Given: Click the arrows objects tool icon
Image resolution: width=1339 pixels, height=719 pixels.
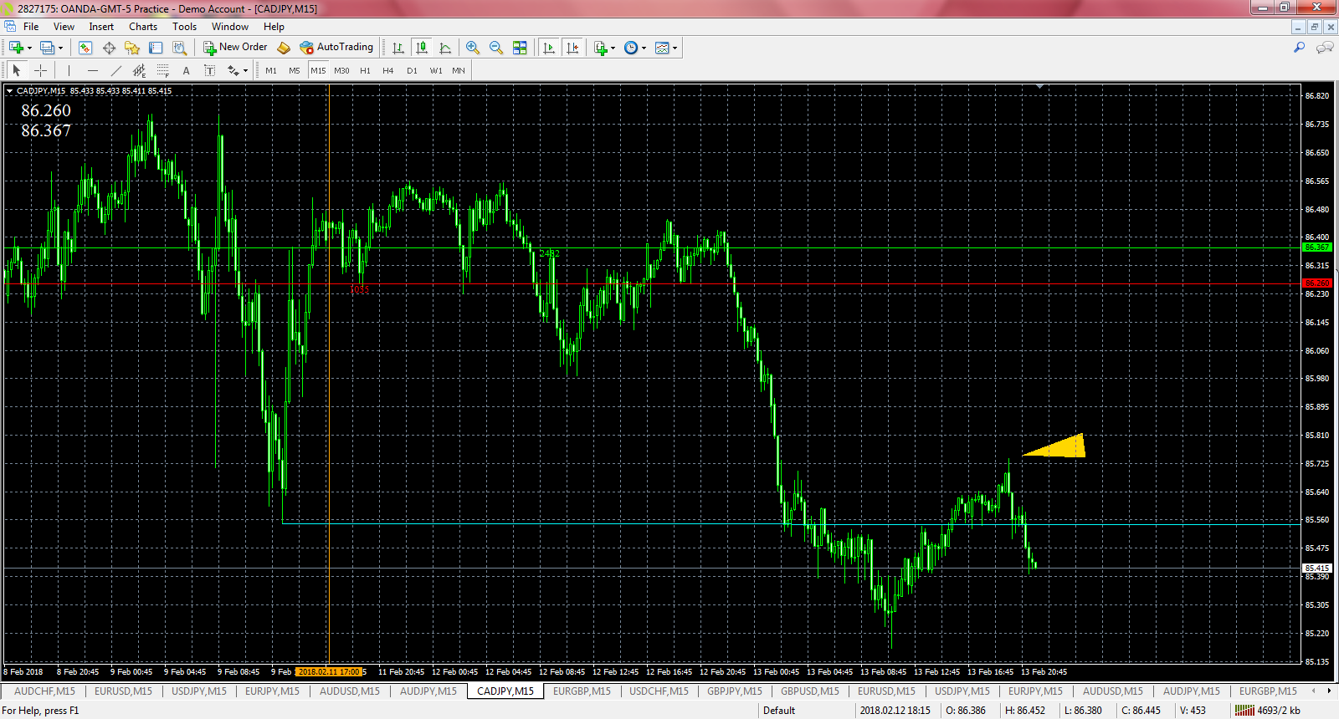Looking at the screenshot, I should coord(233,70).
